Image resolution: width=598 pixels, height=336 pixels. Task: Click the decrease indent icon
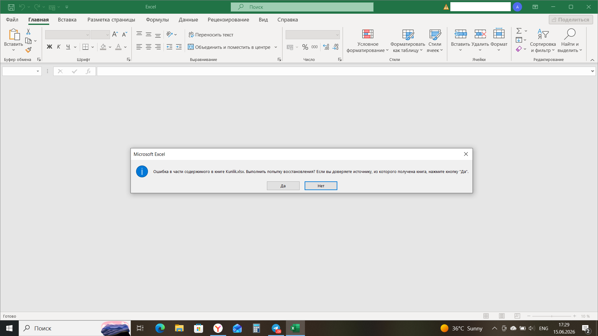pos(169,47)
